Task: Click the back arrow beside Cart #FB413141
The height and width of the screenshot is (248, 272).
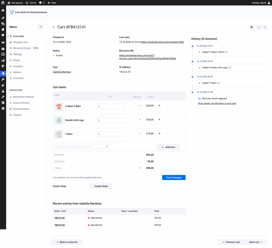Action: tap(54, 27)
